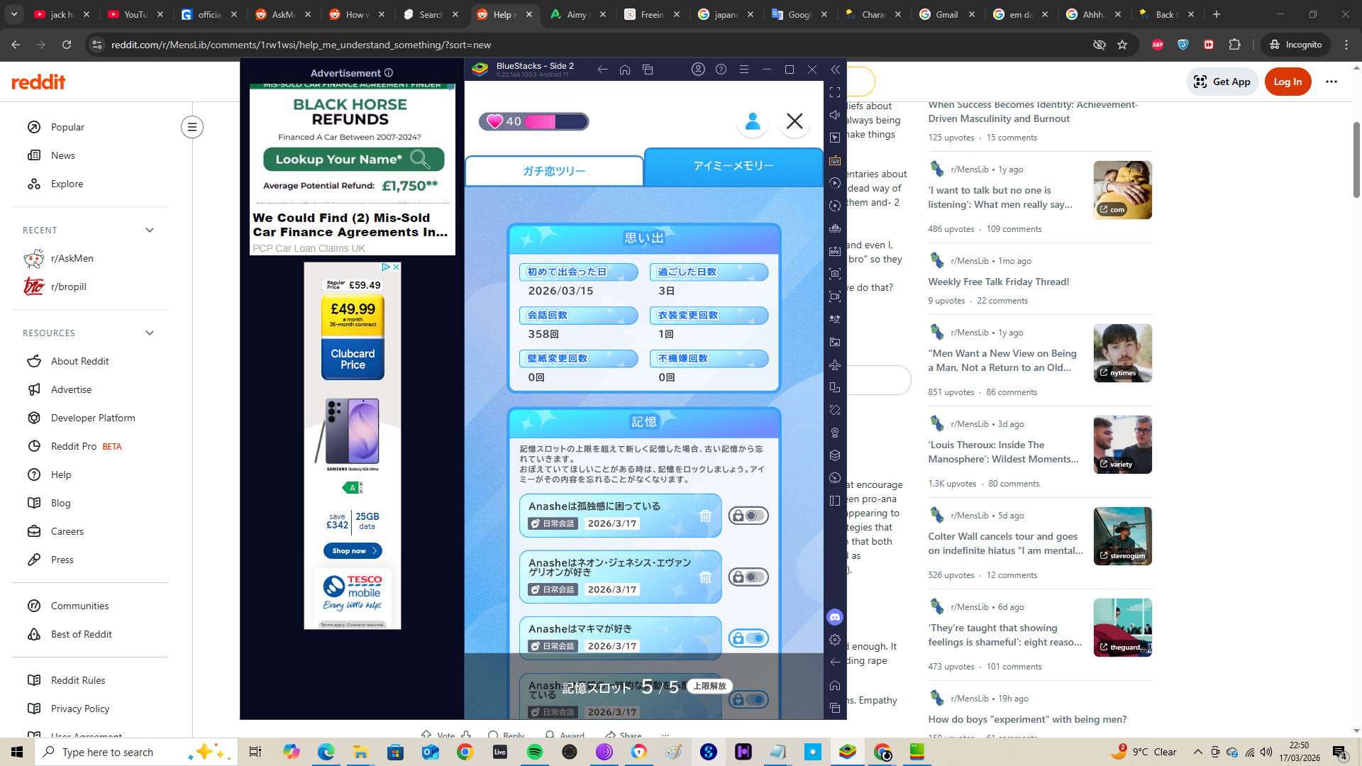Click BlueStacks title bar home icon

click(625, 70)
